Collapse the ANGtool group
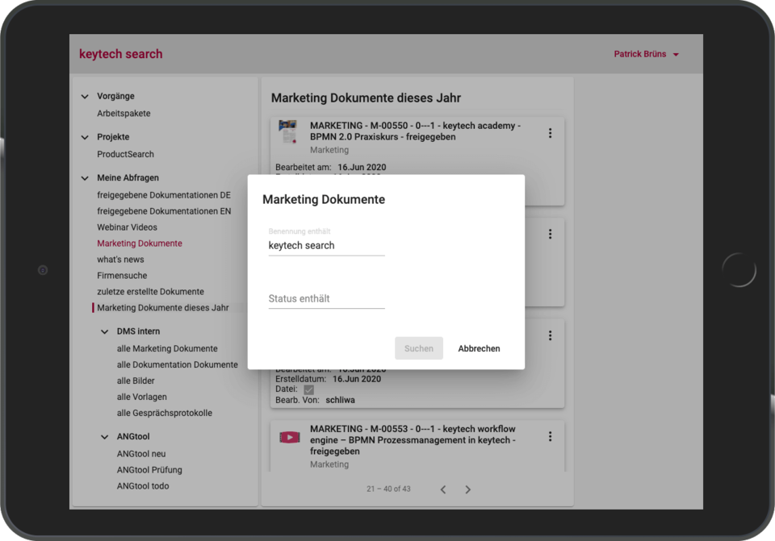 [104, 437]
